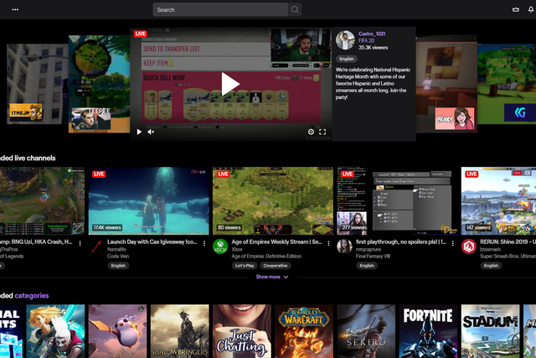Click Let's Play tag on Age of Empires stream
This screenshot has height=358, width=536.
(x=245, y=266)
